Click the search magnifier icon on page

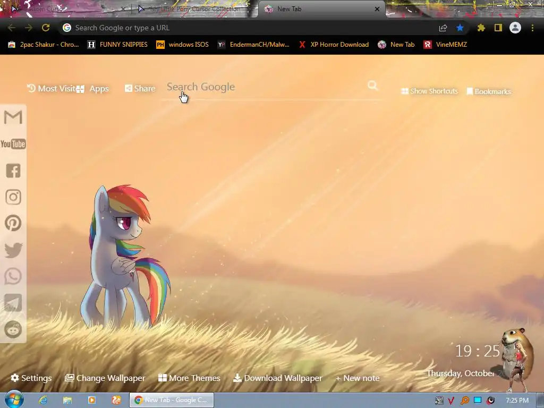pyautogui.click(x=372, y=86)
